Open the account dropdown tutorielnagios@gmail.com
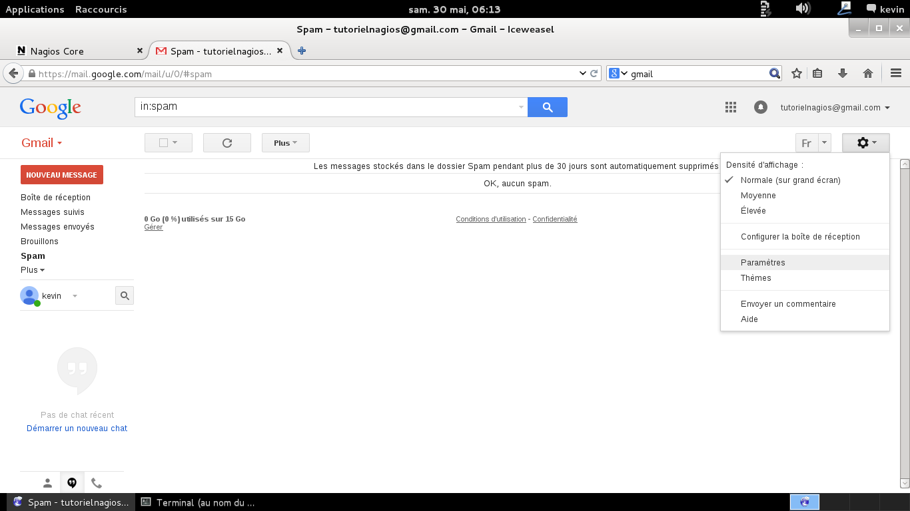910x511 pixels. tap(835, 108)
